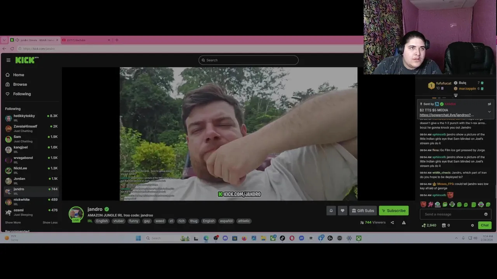Click the Kick Search box

coord(248,60)
